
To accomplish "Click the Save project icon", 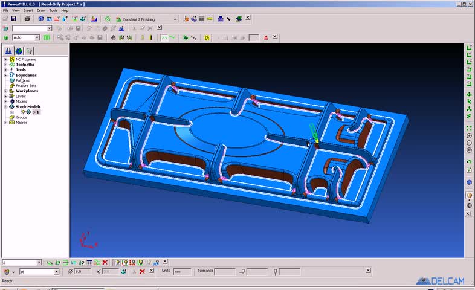I will coord(13,19).
